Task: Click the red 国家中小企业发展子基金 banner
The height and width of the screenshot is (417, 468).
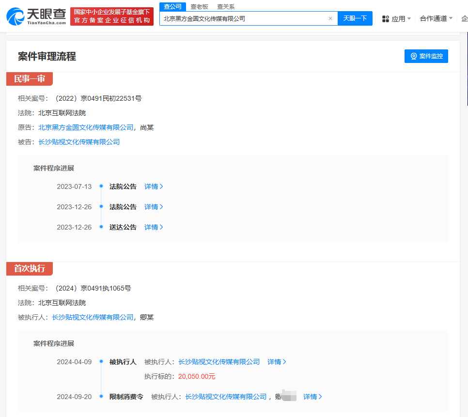Action: pos(112,16)
